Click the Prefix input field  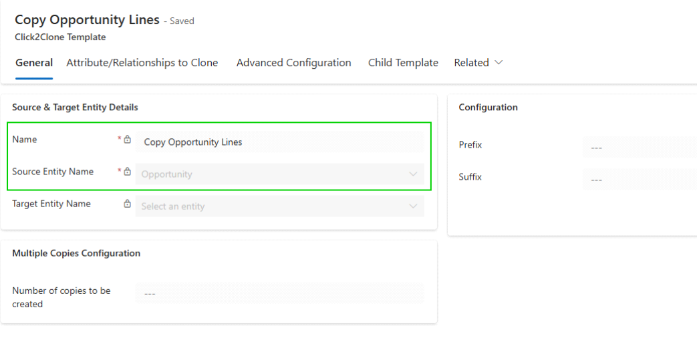[638, 148]
